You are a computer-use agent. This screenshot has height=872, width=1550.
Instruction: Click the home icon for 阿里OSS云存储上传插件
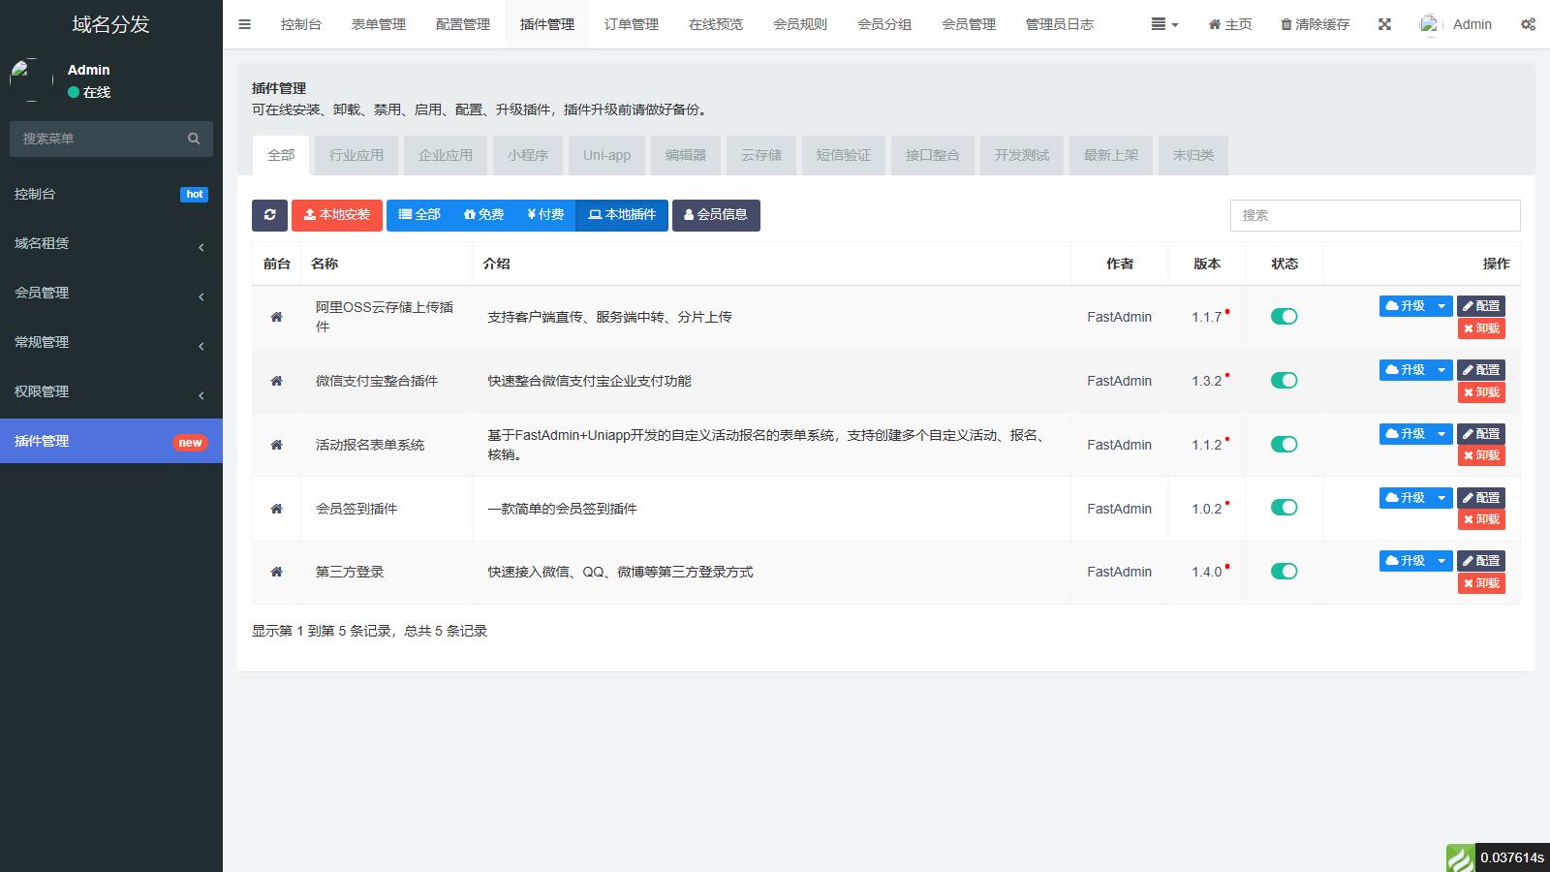(x=276, y=317)
